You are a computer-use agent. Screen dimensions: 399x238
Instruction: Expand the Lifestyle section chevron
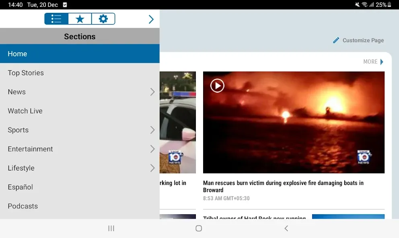(152, 168)
